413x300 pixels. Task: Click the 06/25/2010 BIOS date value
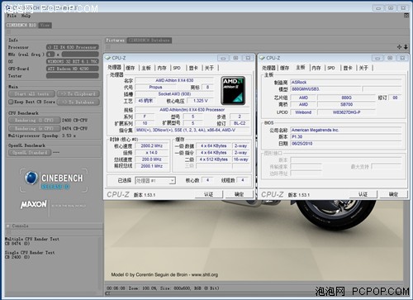pyautogui.click(x=346, y=144)
